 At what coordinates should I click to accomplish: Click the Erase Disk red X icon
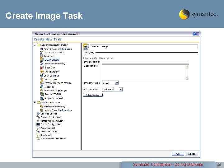click(x=42, y=68)
